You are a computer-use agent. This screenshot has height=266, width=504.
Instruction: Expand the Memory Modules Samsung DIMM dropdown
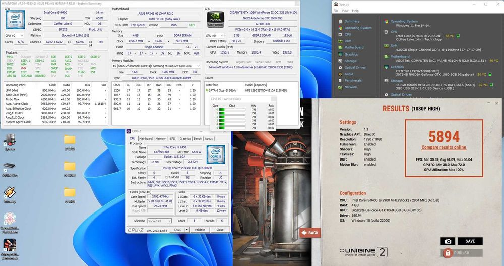[156, 66]
